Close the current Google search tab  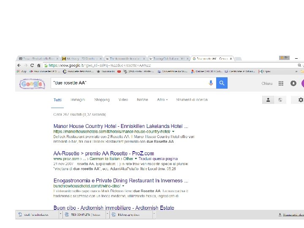pyautogui.click(x=231, y=59)
